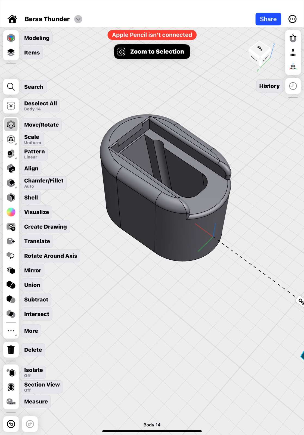304x435 pixels.
Task: Click the Translate label
Action: (37, 241)
